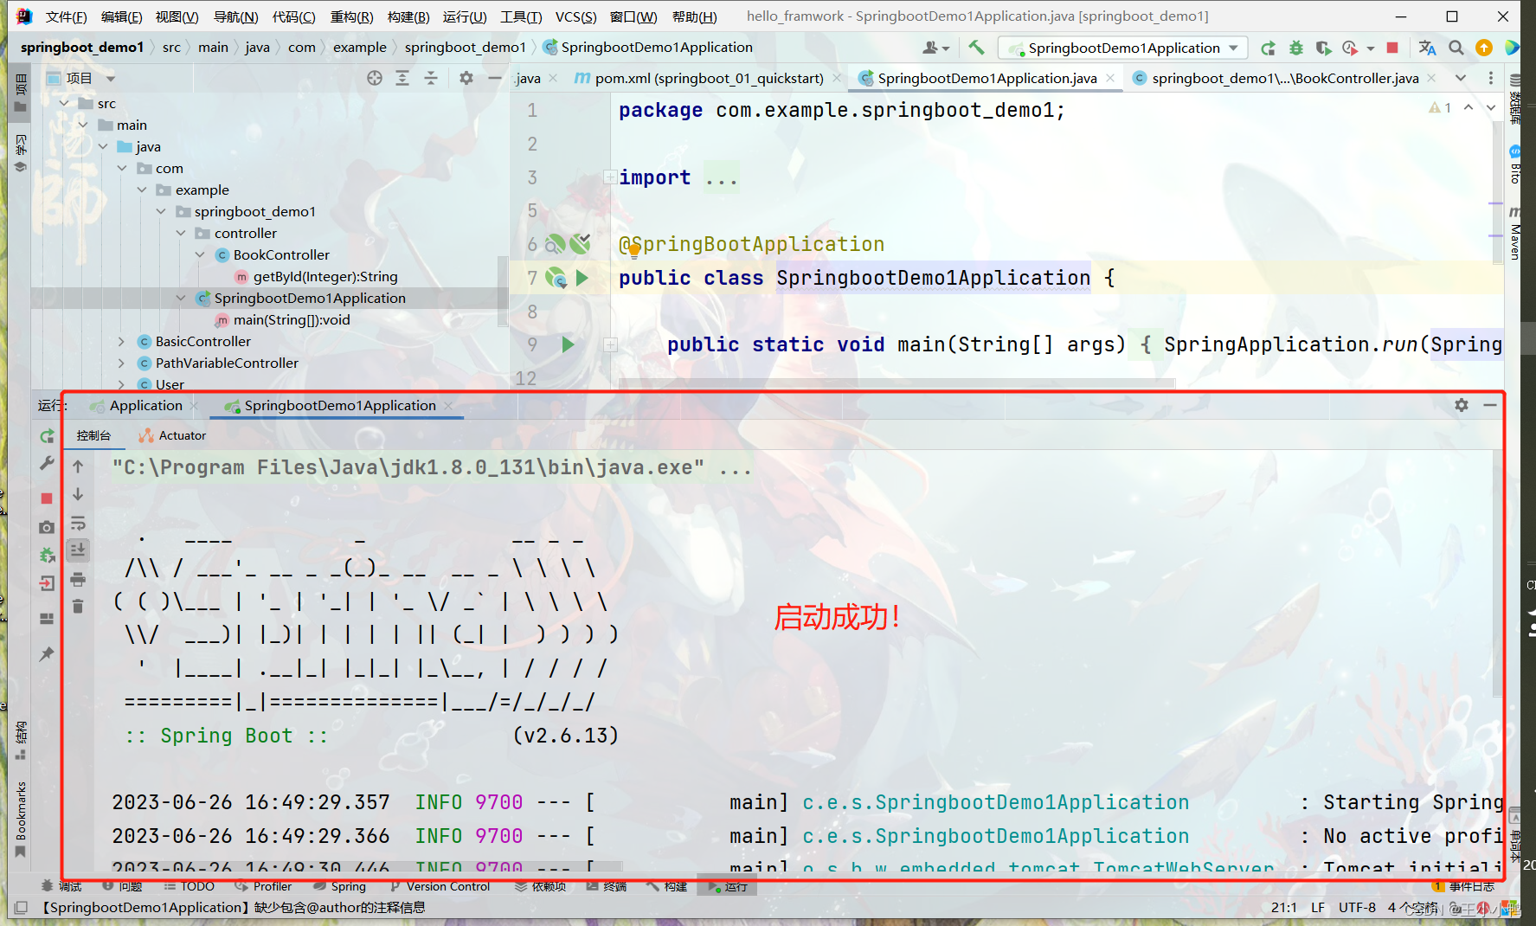Screen dimensions: 1536x926
Task: Toggle the tool window bars icon in the status bar
Action: pos(21,907)
